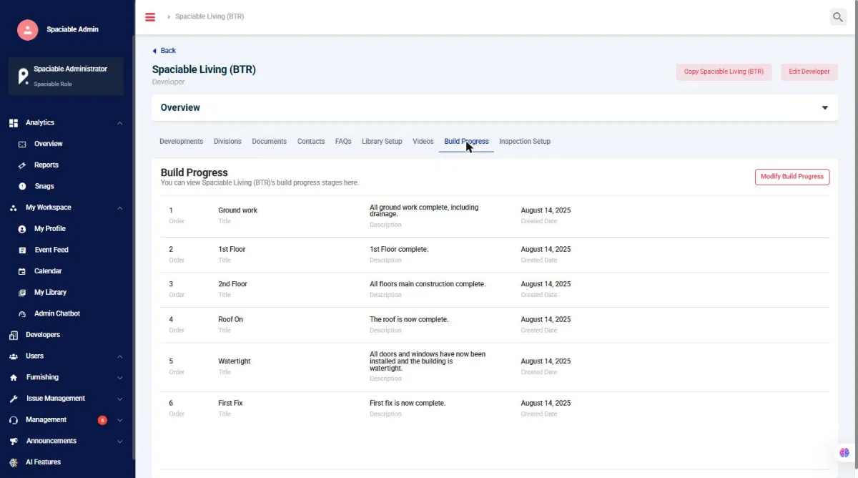Expand the Management section chevron
The image size is (858, 478).
pyautogui.click(x=119, y=420)
